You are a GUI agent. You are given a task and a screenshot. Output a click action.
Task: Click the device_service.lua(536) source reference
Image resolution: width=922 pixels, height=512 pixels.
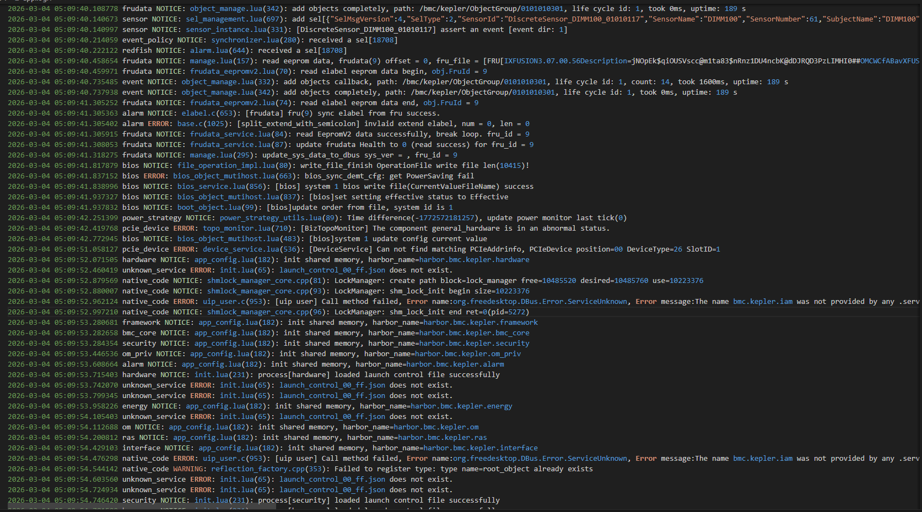point(251,249)
